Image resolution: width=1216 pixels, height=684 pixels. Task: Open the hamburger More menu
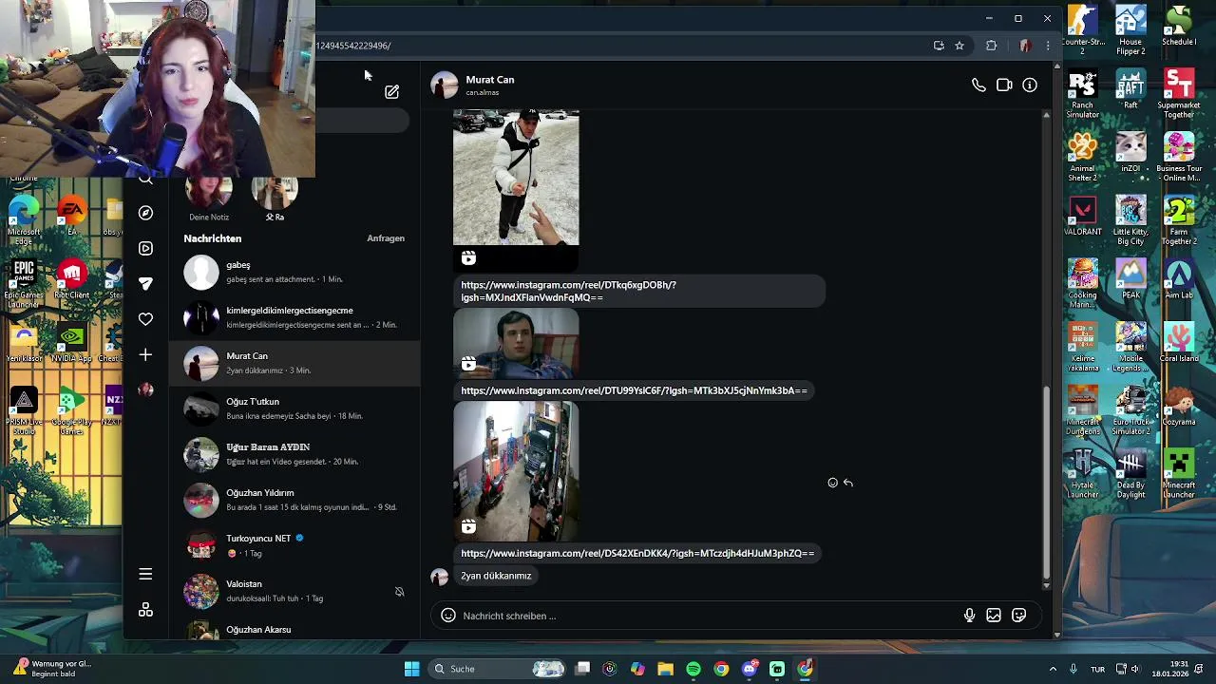point(145,574)
